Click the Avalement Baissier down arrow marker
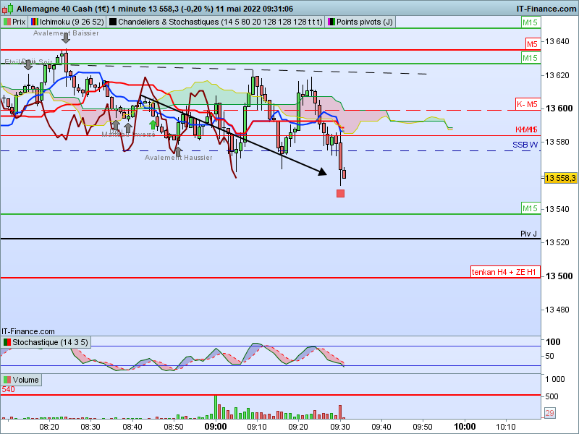This screenshot has width=579, height=434. (66, 38)
